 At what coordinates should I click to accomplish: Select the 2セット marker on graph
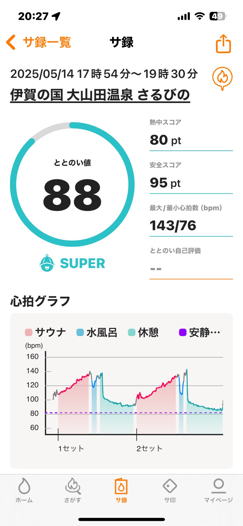click(149, 448)
